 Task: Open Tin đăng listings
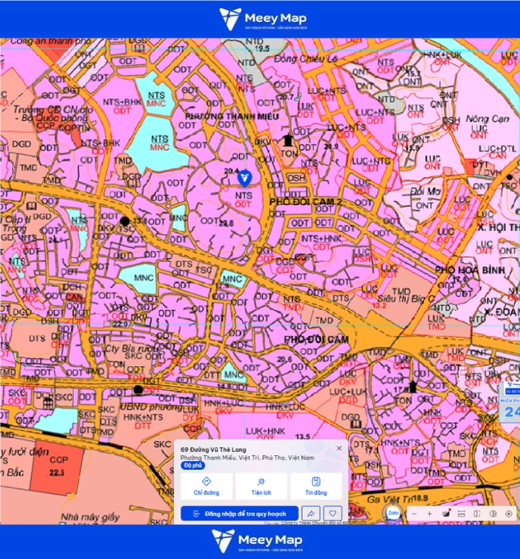[316, 486]
